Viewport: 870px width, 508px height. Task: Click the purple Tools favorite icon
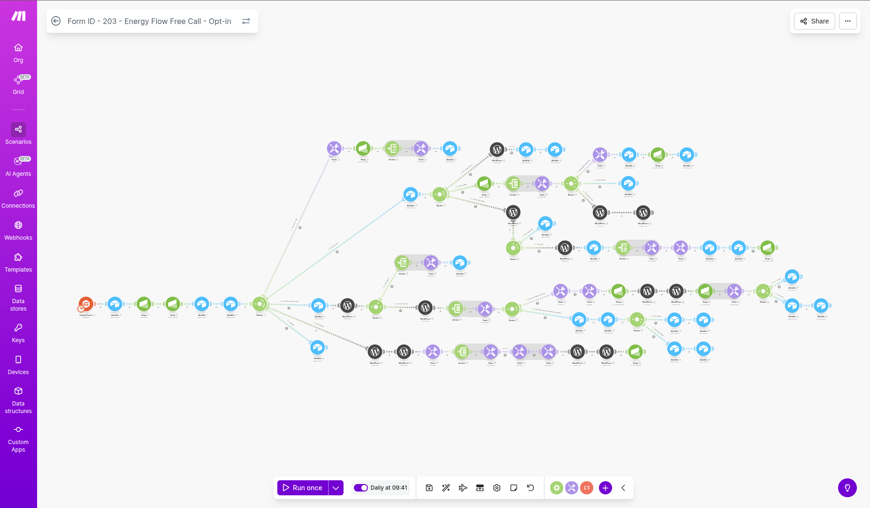571,488
